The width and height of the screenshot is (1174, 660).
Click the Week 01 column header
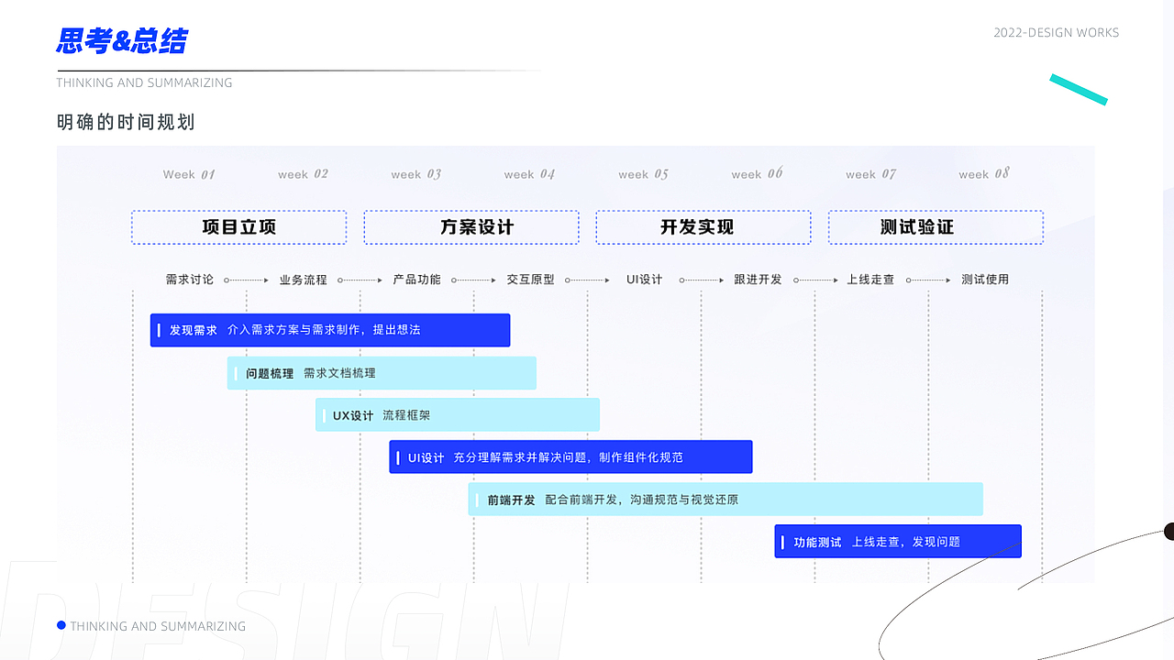point(189,174)
